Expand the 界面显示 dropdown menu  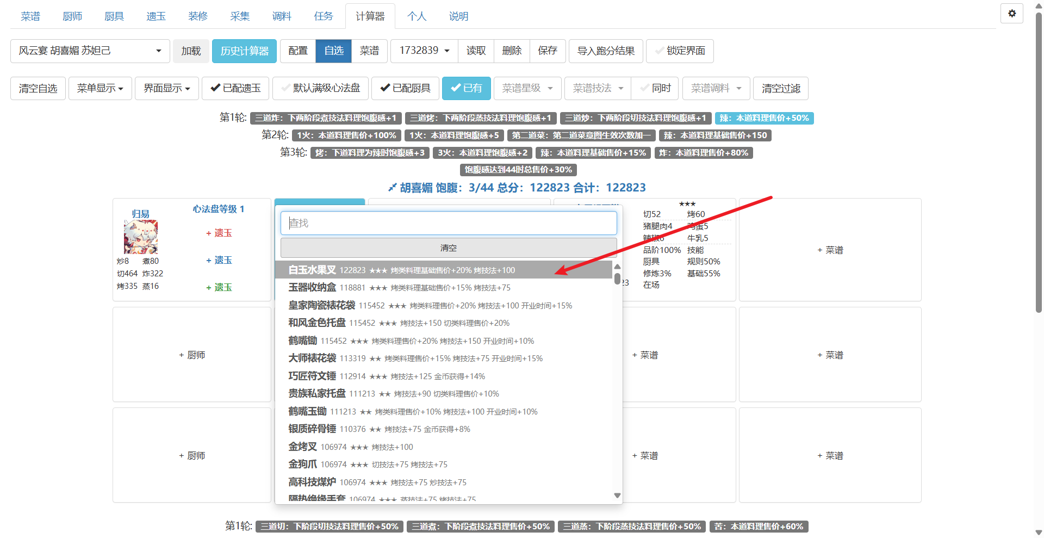click(x=166, y=88)
